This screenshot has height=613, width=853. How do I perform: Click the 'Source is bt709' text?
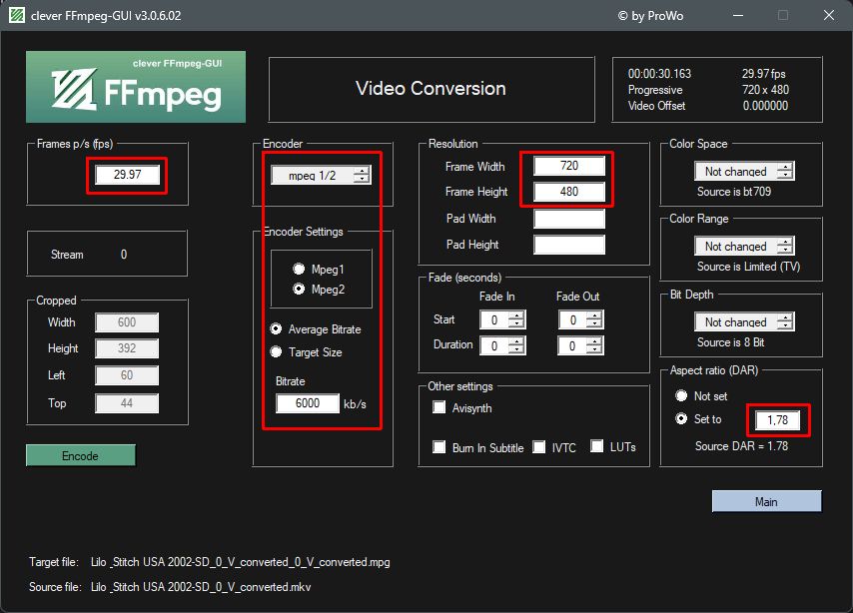point(734,192)
